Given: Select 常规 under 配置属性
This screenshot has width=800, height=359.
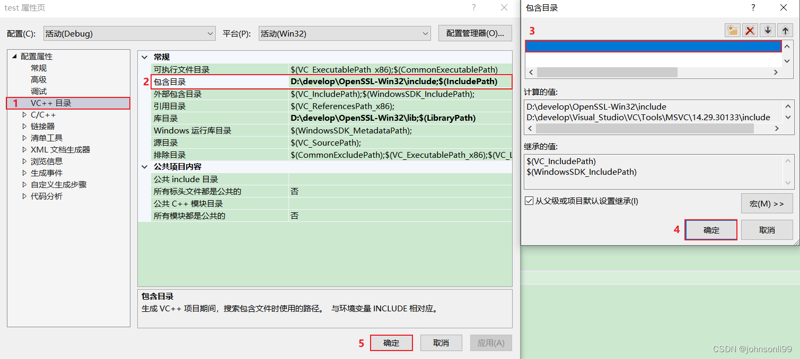Looking at the screenshot, I should (38, 68).
